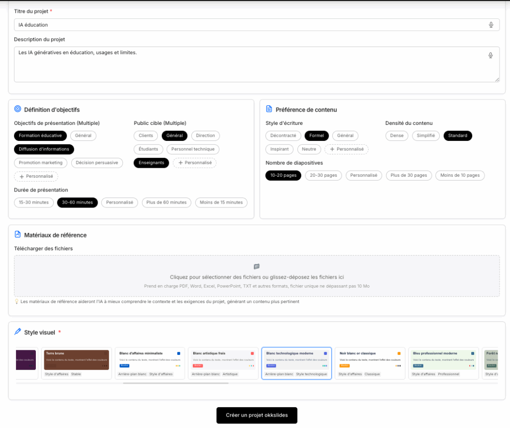Click the folder icon in the upload area
Image resolution: width=510 pixels, height=428 pixels.
(x=256, y=267)
